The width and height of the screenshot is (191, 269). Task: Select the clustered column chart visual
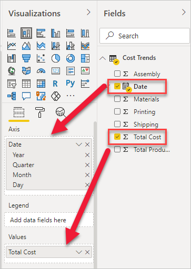tap(56, 33)
